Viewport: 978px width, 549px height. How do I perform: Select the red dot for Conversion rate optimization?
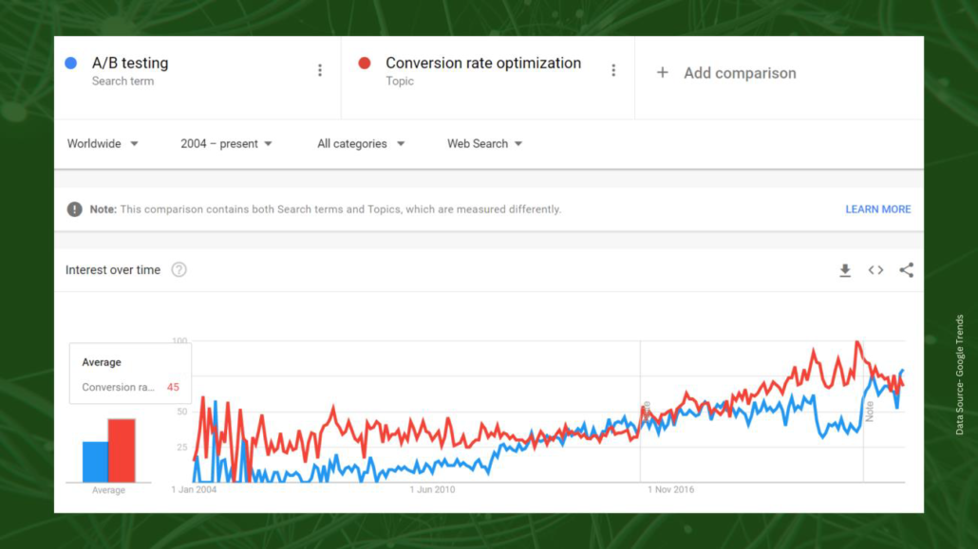pyautogui.click(x=365, y=63)
